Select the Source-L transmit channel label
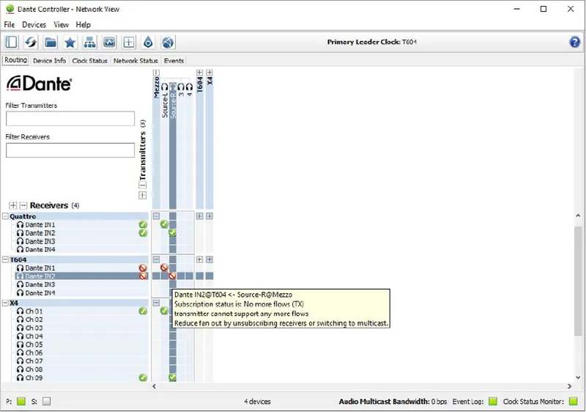Screen dimensions: 586x412 click(165, 106)
